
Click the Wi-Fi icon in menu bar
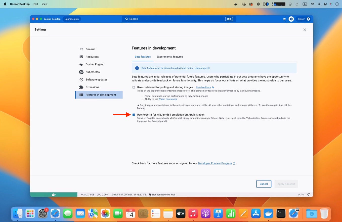click(x=312, y=4)
